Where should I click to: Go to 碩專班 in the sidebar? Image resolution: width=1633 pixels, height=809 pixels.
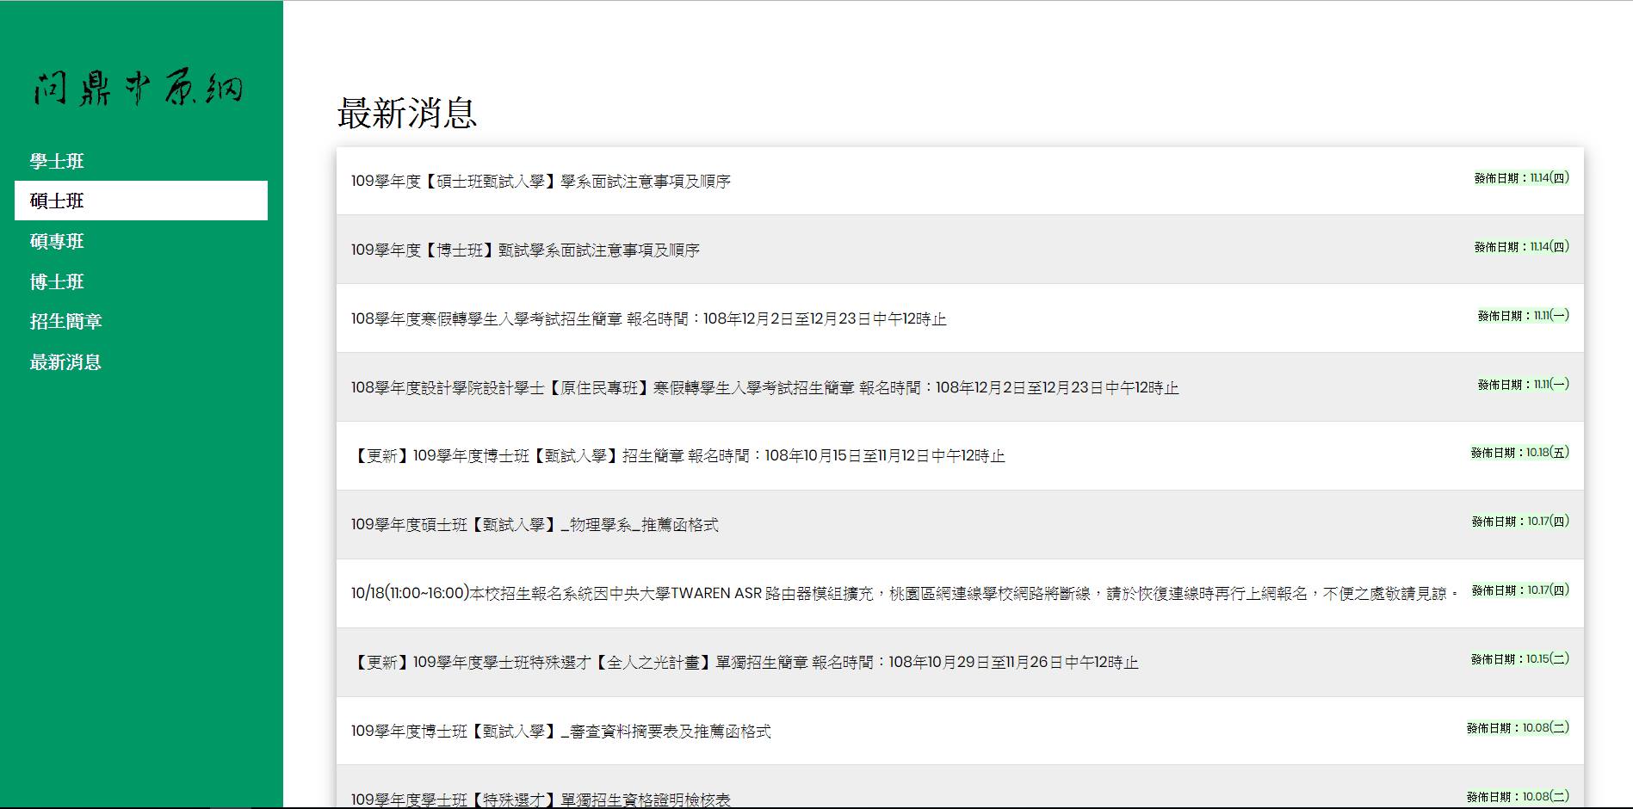57,241
